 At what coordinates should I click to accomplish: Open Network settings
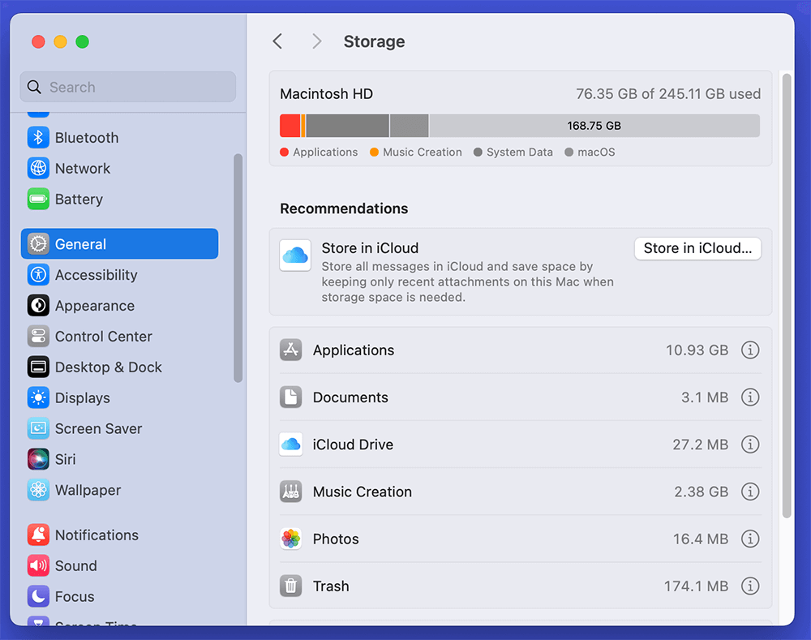[x=85, y=168]
